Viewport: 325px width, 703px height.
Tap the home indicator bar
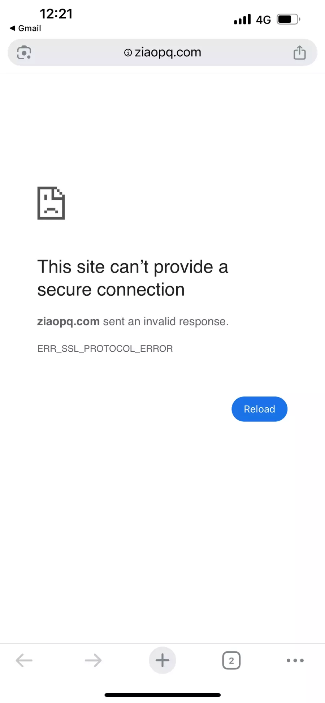(x=162, y=695)
